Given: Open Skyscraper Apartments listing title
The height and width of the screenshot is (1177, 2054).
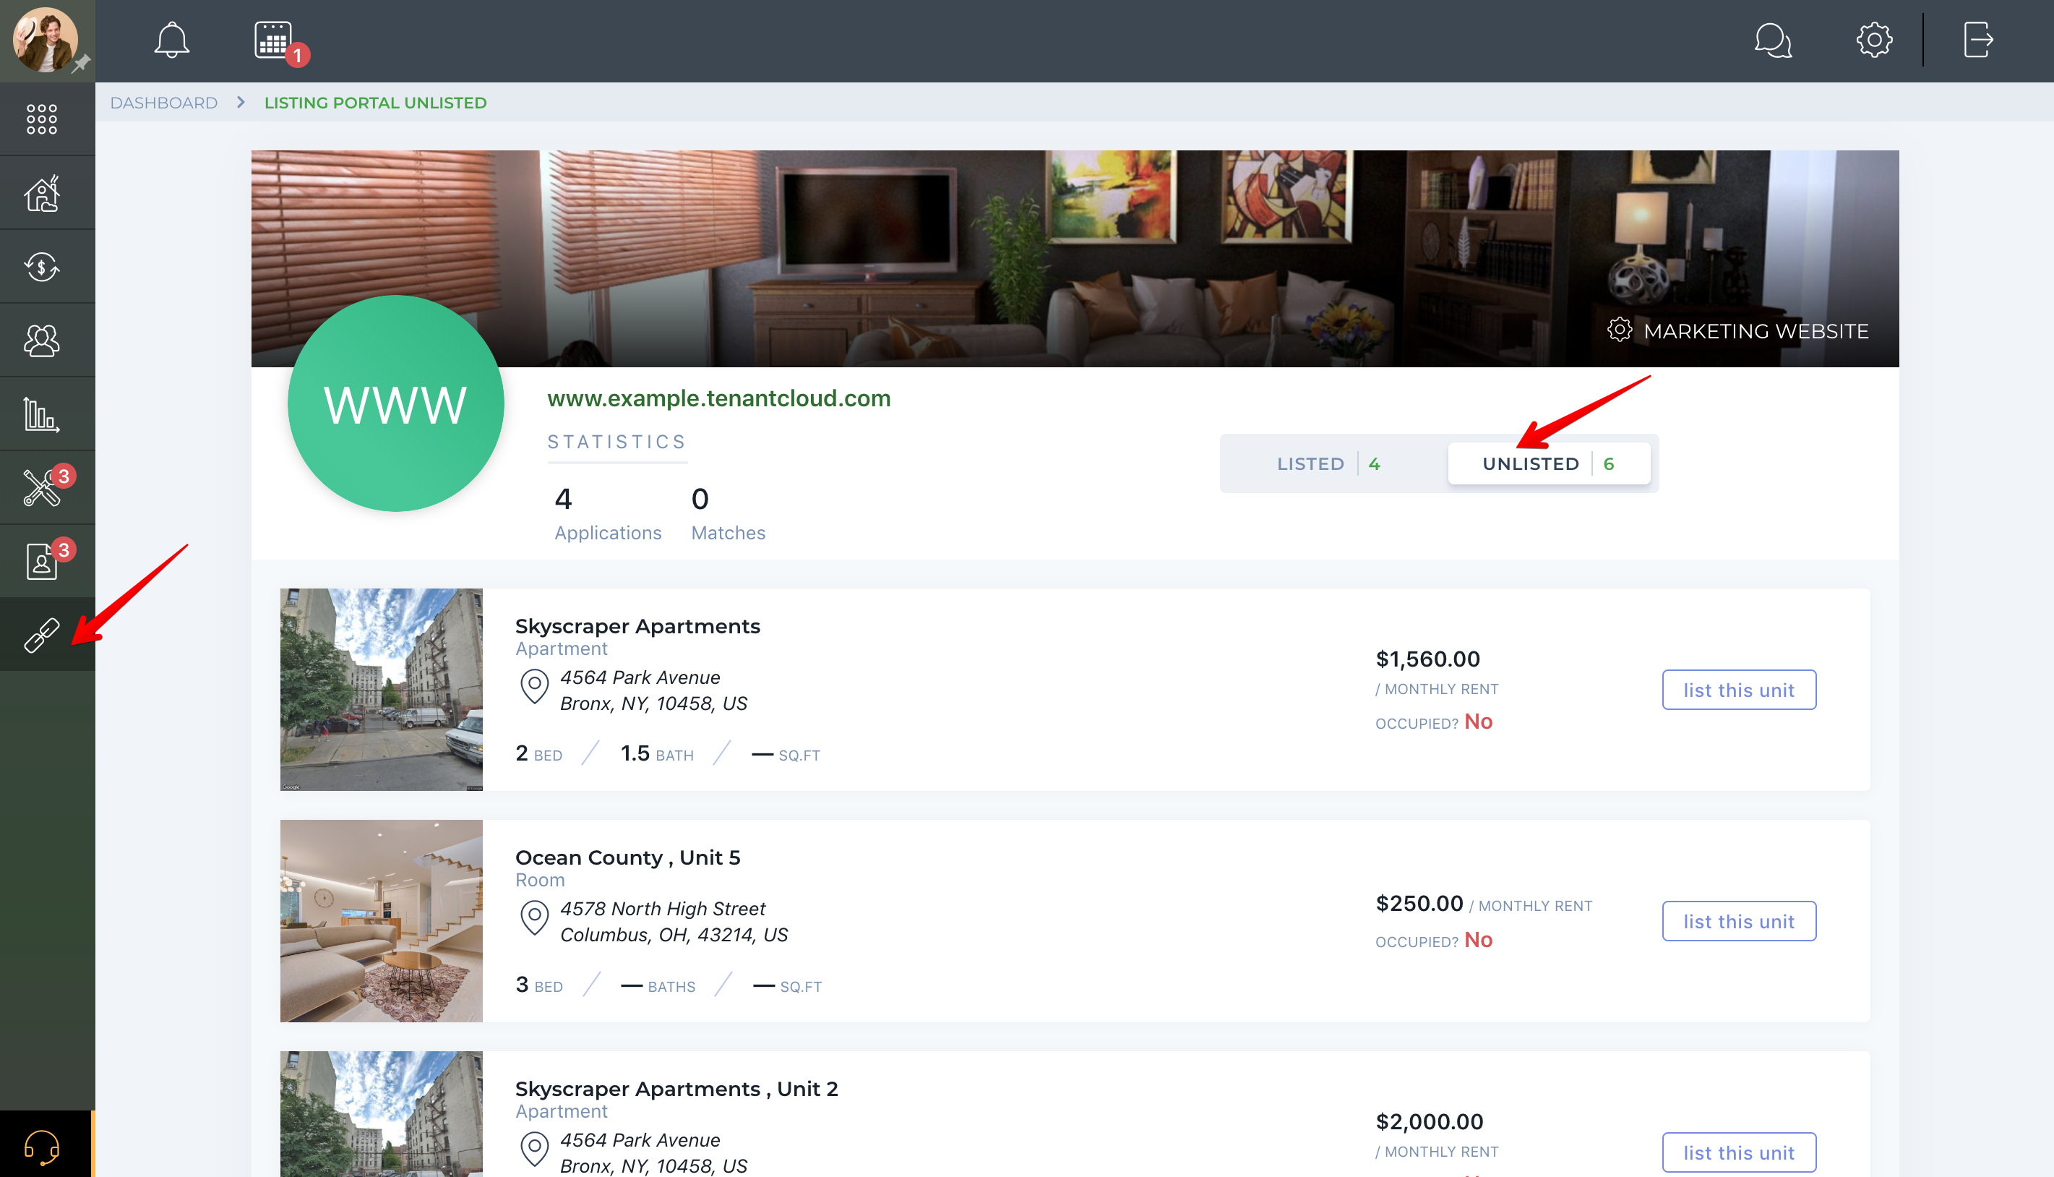Looking at the screenshot, I should click(x=637, y=625).
